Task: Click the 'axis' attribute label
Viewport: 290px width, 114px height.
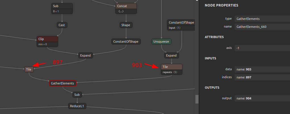Action: point(229,48)
